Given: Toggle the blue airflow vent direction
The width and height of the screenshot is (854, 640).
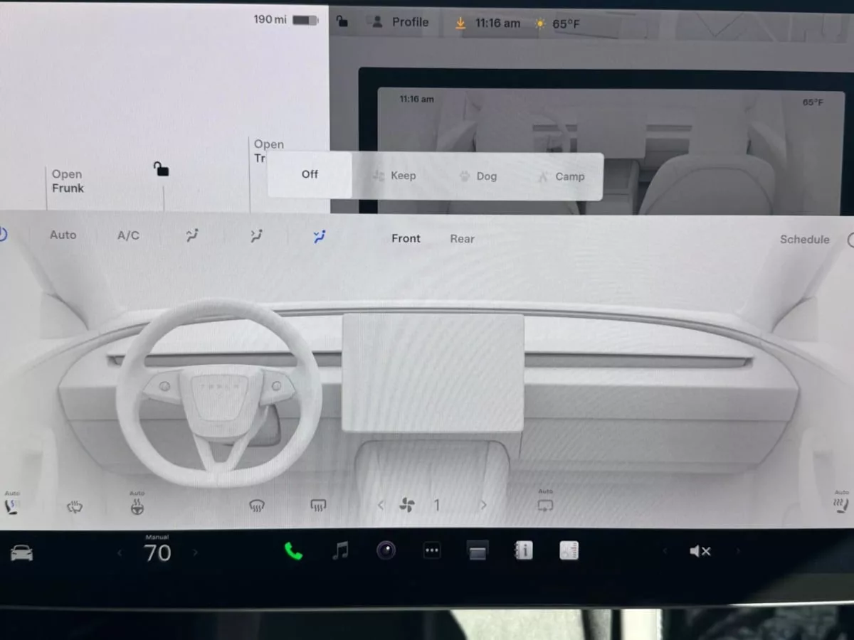Looking at the screenshot, I should pyautogui.click(x=320, y=236).
